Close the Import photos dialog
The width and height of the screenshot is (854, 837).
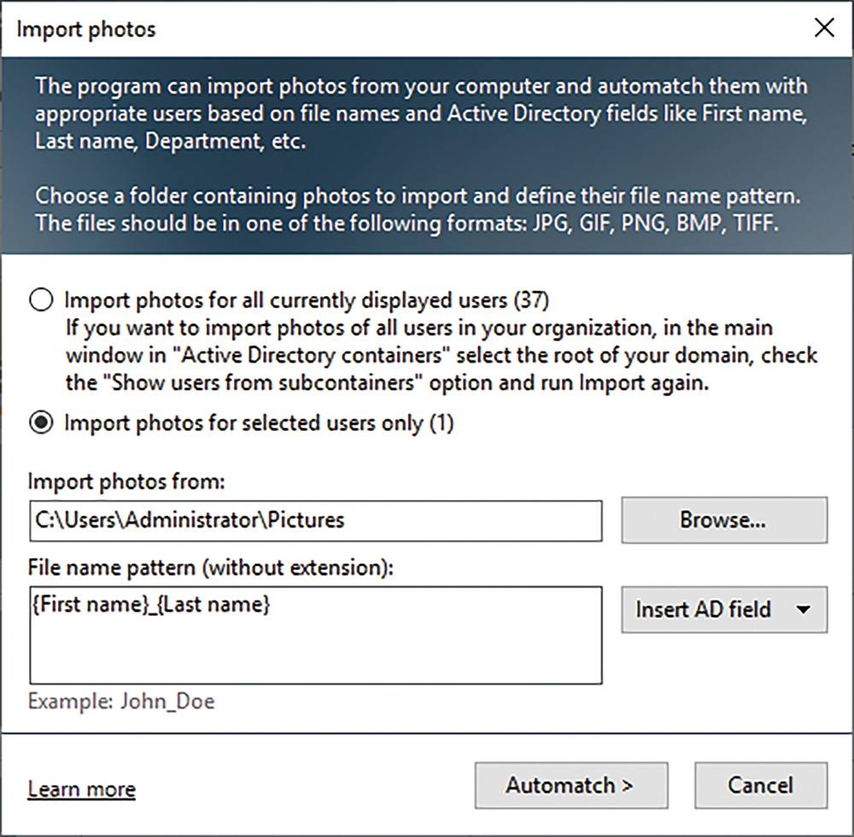(824, 27)
